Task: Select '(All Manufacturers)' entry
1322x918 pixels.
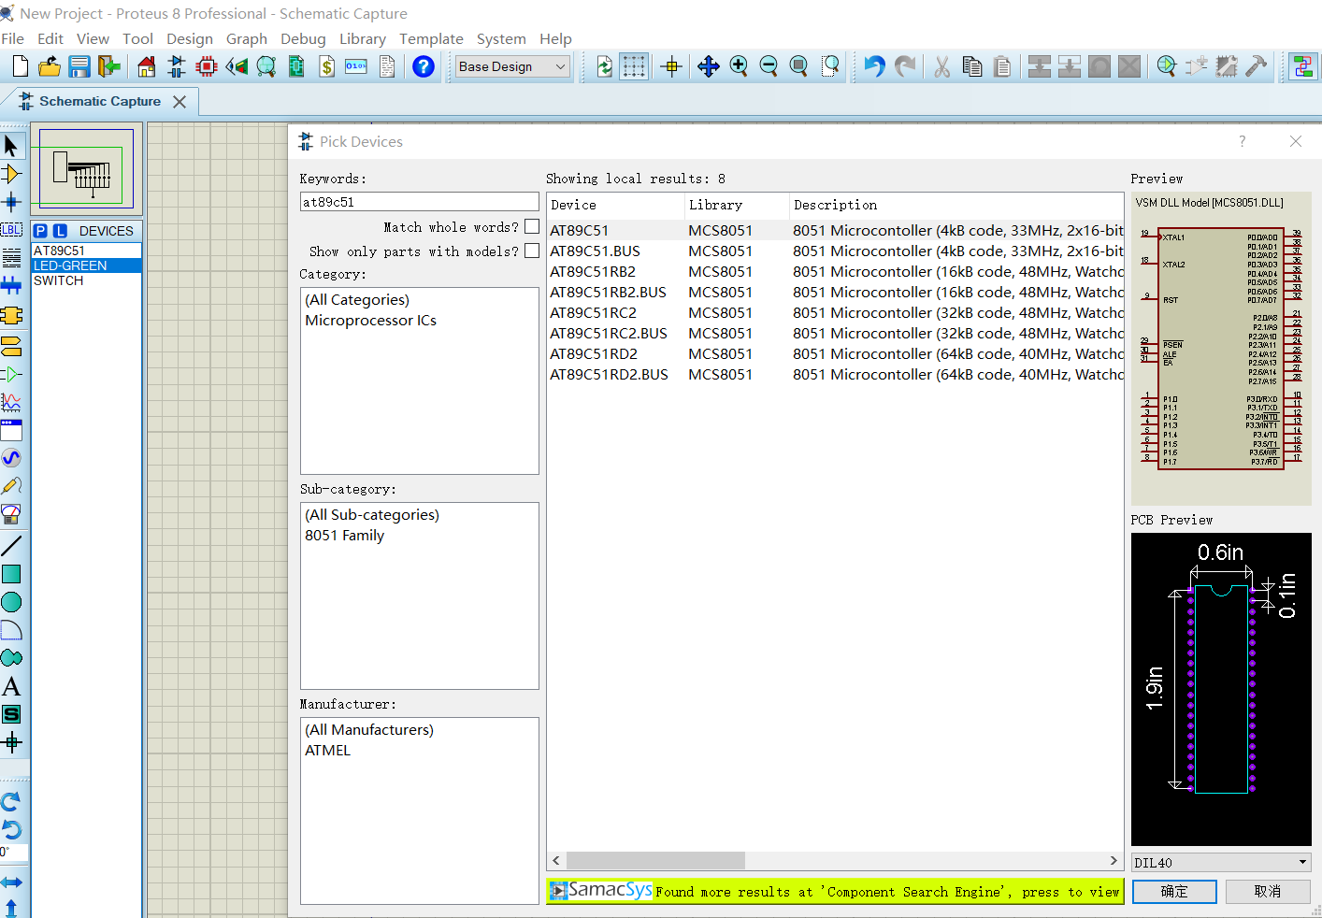Action: (369, 729)
